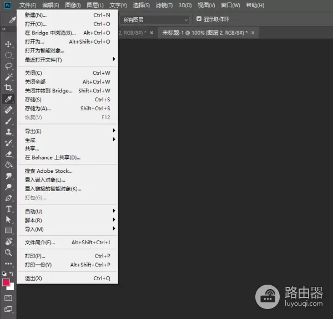333x319 pixels.
Task: Click the white background color swatch
Action: [12, 287]
